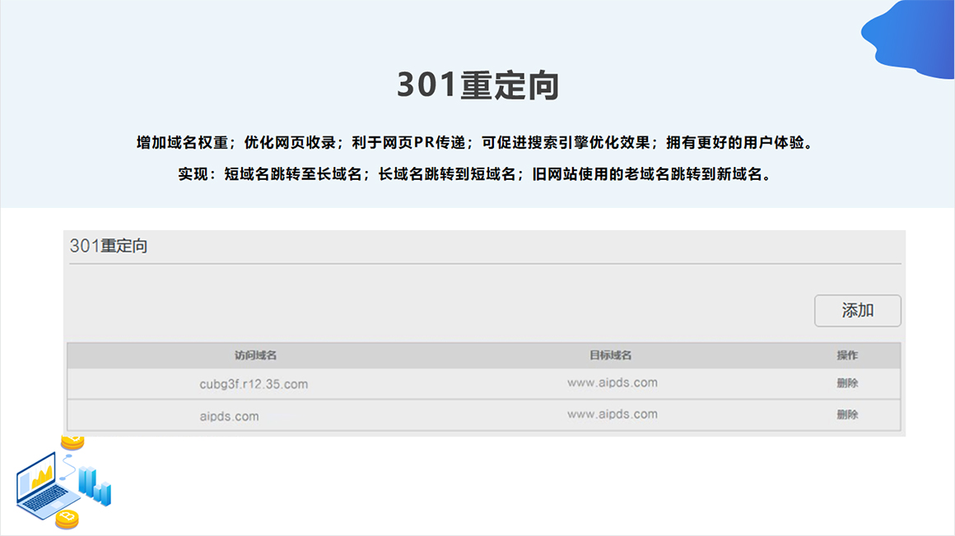Click the bitcoin coin above the laptop
This screenshot has width=955, height=536.
point(72,442)
